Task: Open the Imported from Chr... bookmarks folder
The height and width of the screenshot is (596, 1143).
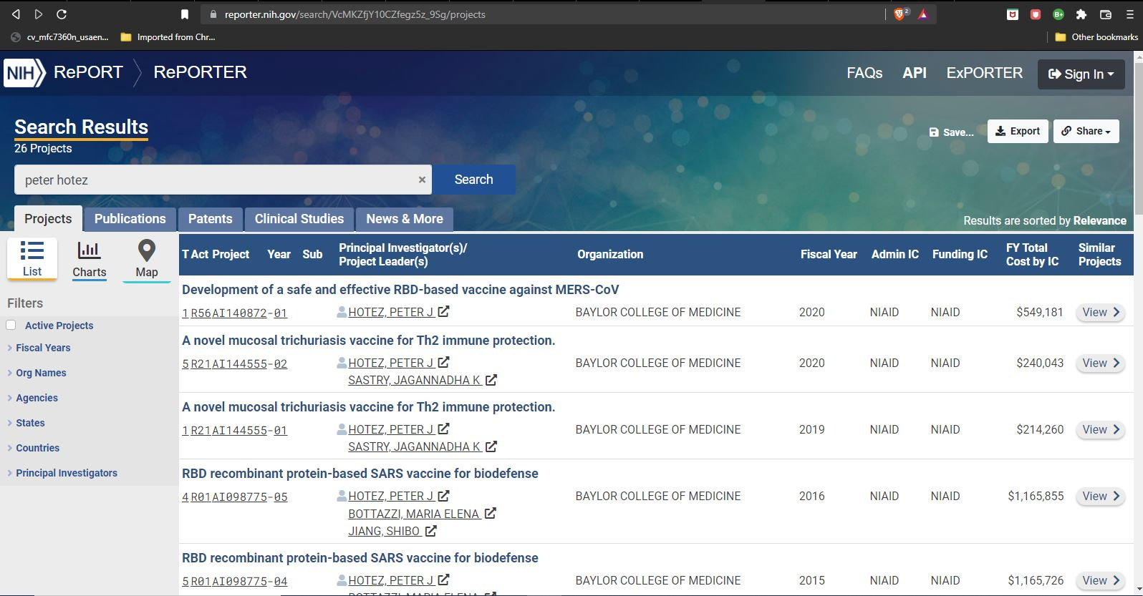Action: [x=168, y=36]
